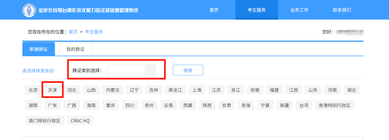Select the CRAC HQ button

(80, 121)
